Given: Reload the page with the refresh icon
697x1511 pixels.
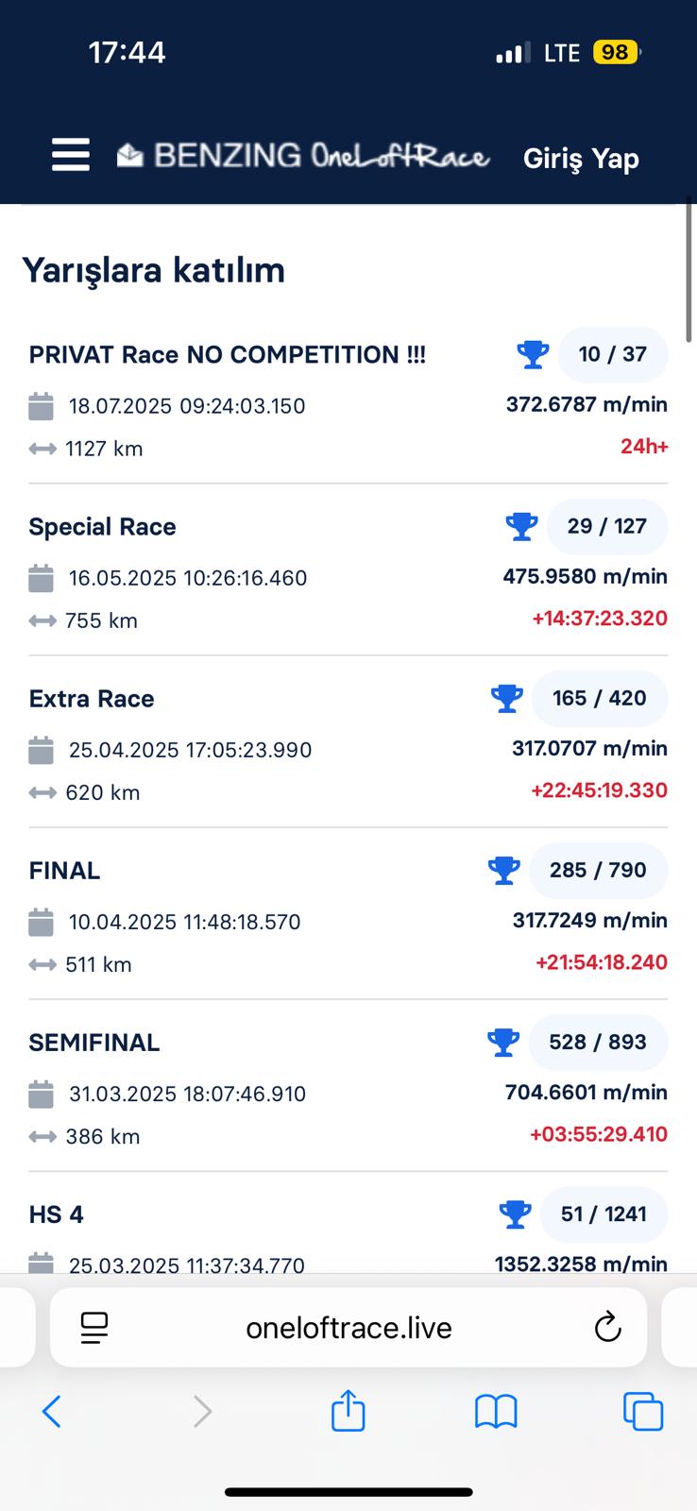Looking at the screenshot, I should point(607,1328).
